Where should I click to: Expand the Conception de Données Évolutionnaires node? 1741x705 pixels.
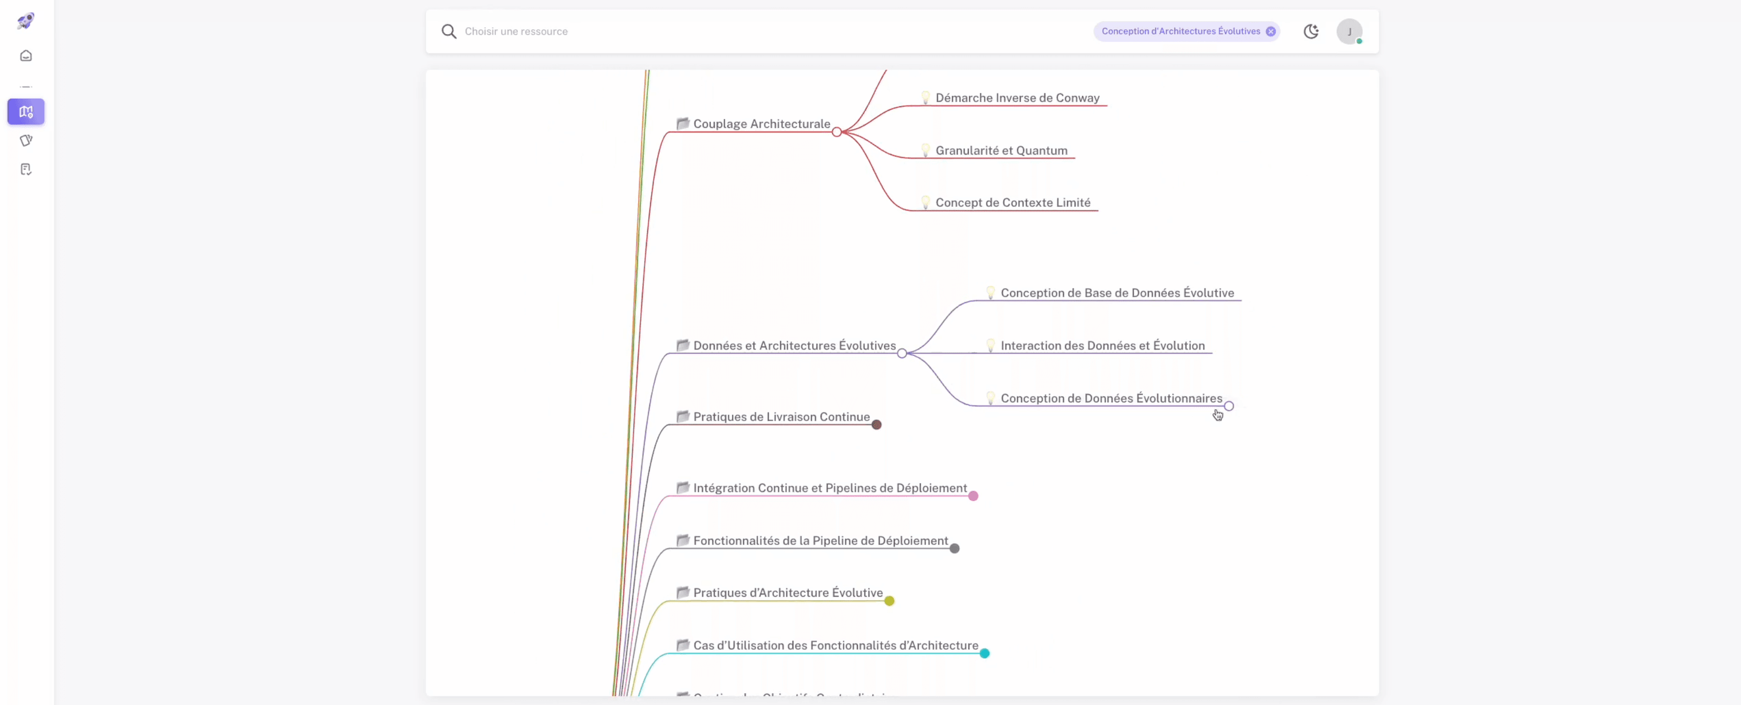pyautogui.click(x=1229, y=406)
